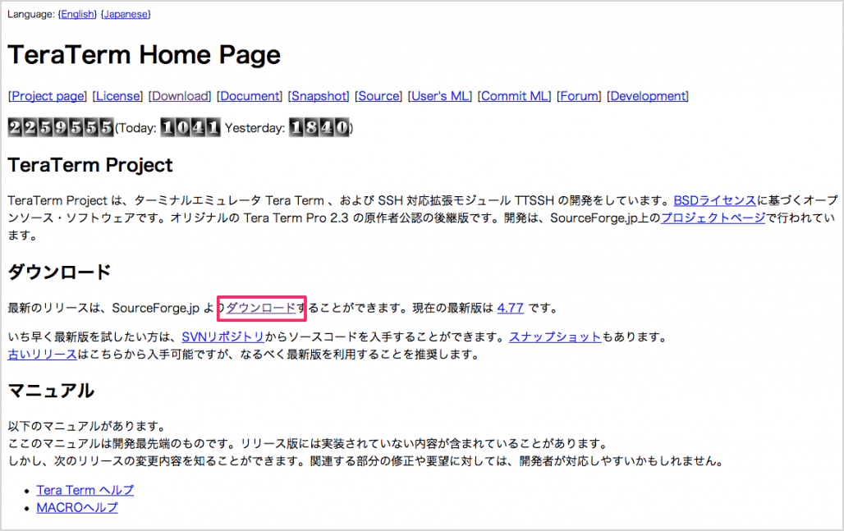Open the MACROヘルプ manual link
This screenshot has width=844, height=531.
(77, 507)
